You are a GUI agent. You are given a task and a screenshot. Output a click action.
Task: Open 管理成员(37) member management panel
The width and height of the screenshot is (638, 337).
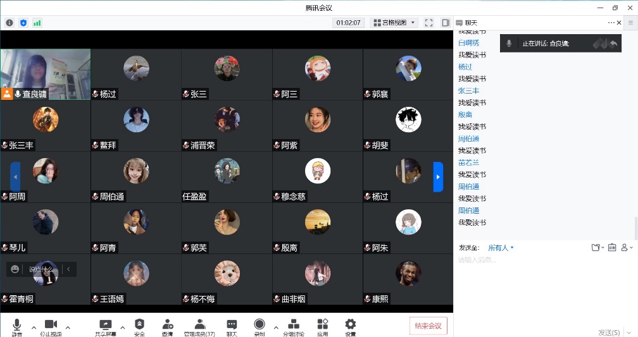click(199, 325)
